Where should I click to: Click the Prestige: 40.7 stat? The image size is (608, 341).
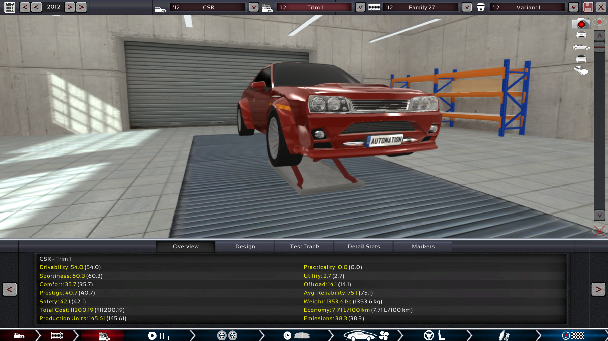click(67, 293)
